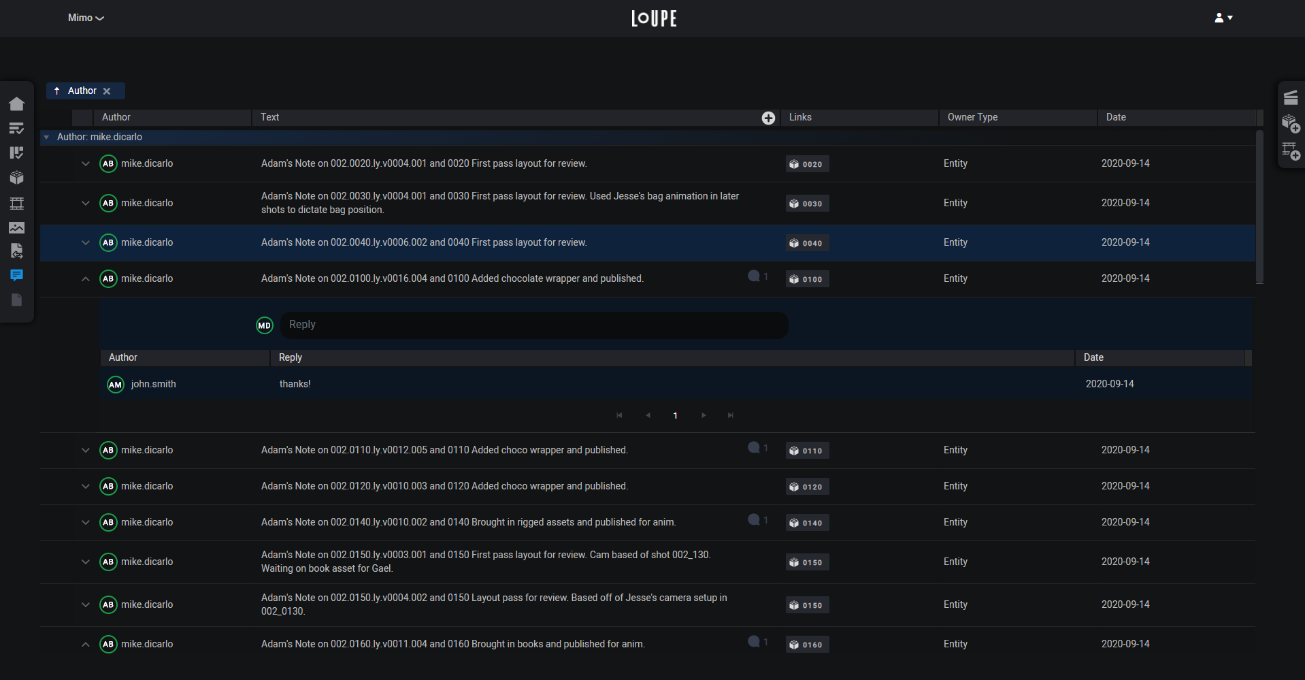This screenshot has height=680, width=1305.
Task: Open the 0120 entity link
Action: 807,487
